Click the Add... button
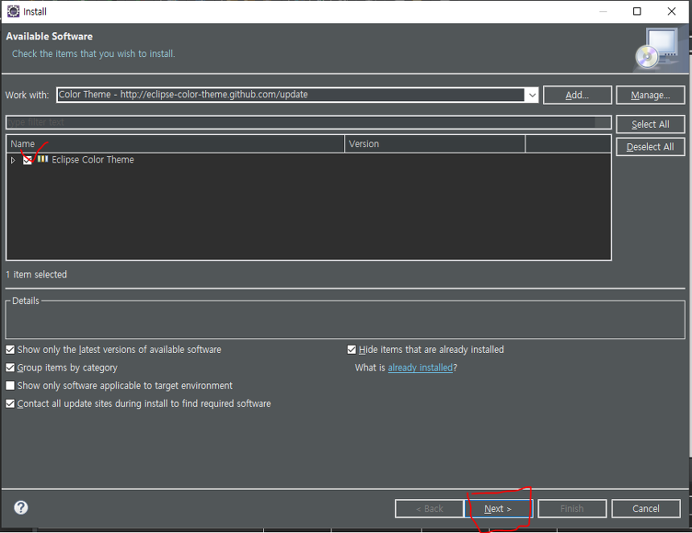Screen dimensions: 692x533 click(577, 95)
